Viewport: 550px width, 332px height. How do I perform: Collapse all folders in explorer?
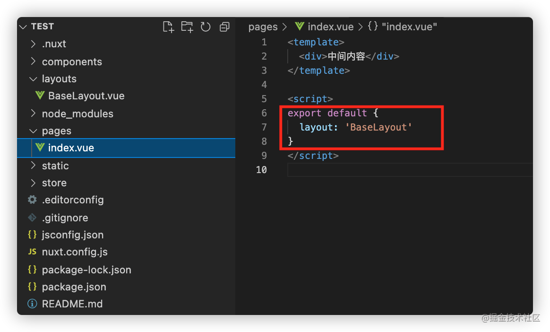coord(224,27)
